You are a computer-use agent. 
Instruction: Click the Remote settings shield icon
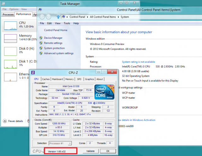point(41,43)
